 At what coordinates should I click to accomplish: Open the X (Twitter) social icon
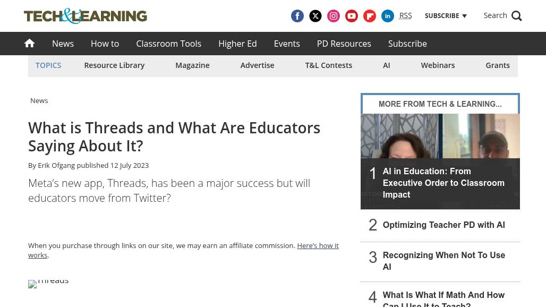pos(315,16)
